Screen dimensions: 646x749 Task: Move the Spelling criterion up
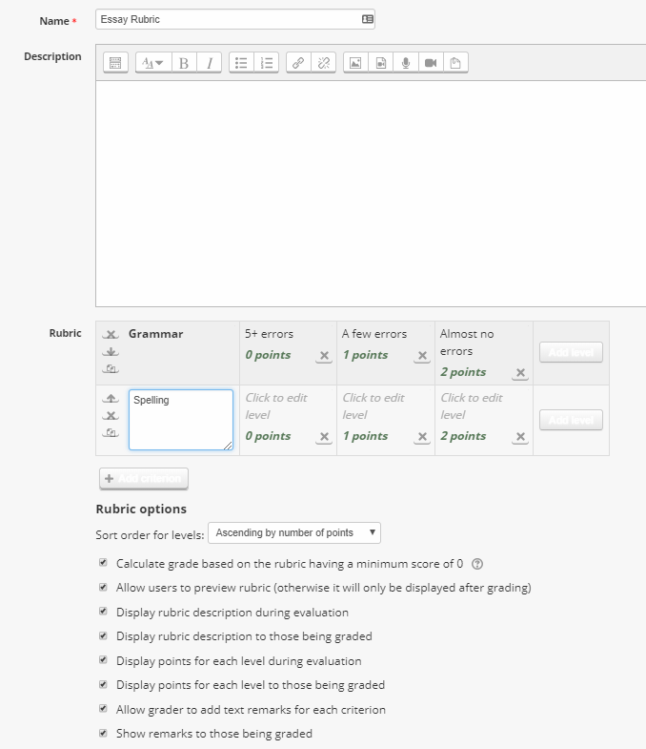(x=111, y=399)
